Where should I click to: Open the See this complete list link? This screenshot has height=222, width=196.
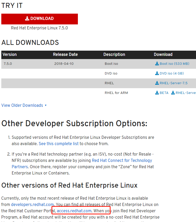[x=59, y=144]
